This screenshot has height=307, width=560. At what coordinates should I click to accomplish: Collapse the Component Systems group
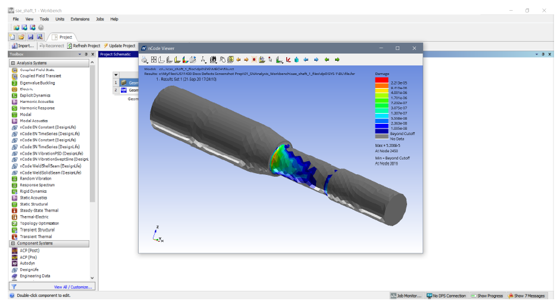(x=13, y=243)
